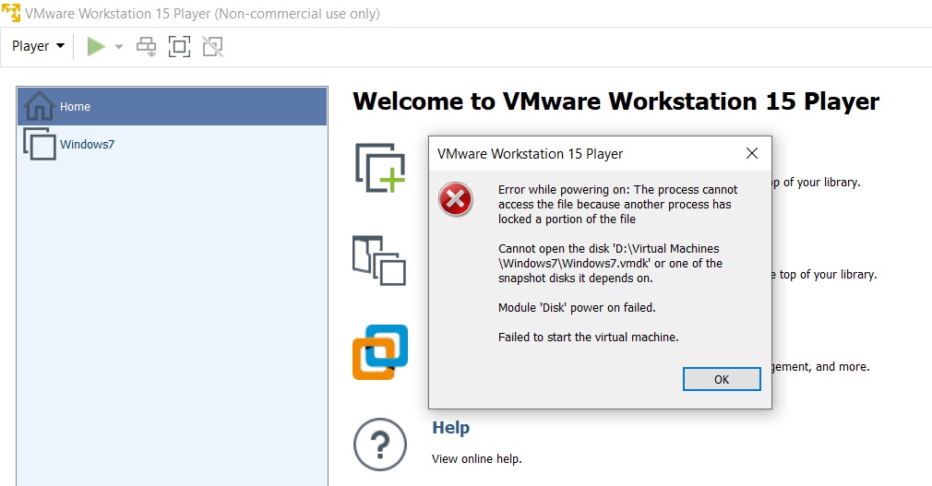The width and height of the screenshot is (932, 486).
Task: Click the Unity mode toolbar icon
Action: [x=213, y=46]
